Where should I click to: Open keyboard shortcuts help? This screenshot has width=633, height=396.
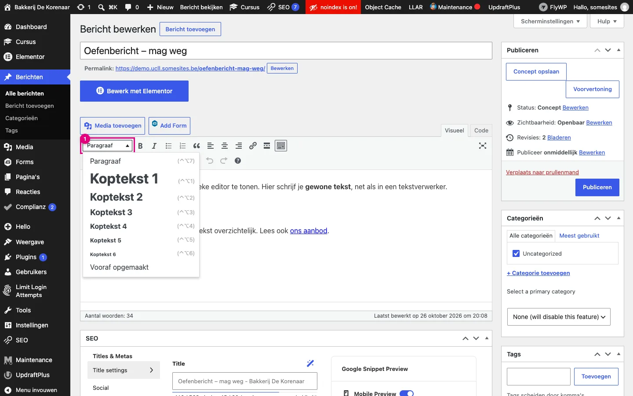click(x=238, y=161)
